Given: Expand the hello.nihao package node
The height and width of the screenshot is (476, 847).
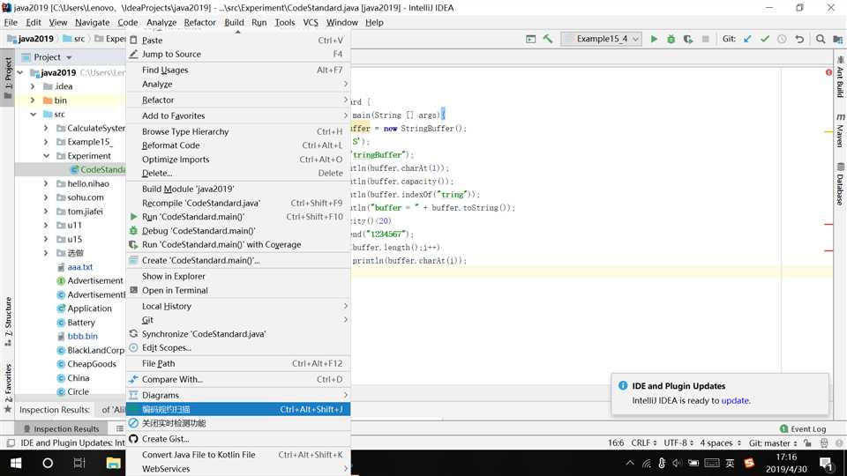Looking at the screenshot, I should 46,183.
